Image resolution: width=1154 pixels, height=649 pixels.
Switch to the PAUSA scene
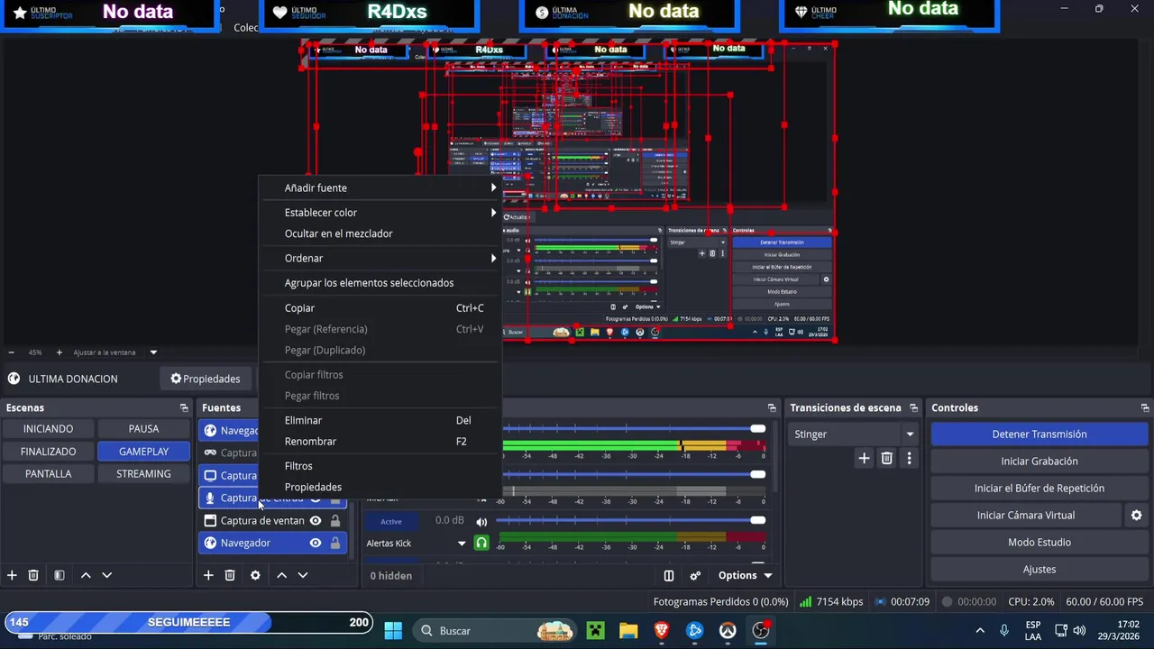pyautogui.click(x=143, y=428)
